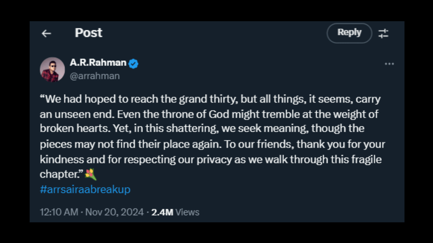Click the blue verified badge

click(134, 64)
